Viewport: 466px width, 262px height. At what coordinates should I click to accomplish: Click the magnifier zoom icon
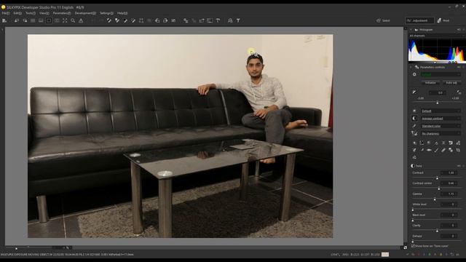73,20
